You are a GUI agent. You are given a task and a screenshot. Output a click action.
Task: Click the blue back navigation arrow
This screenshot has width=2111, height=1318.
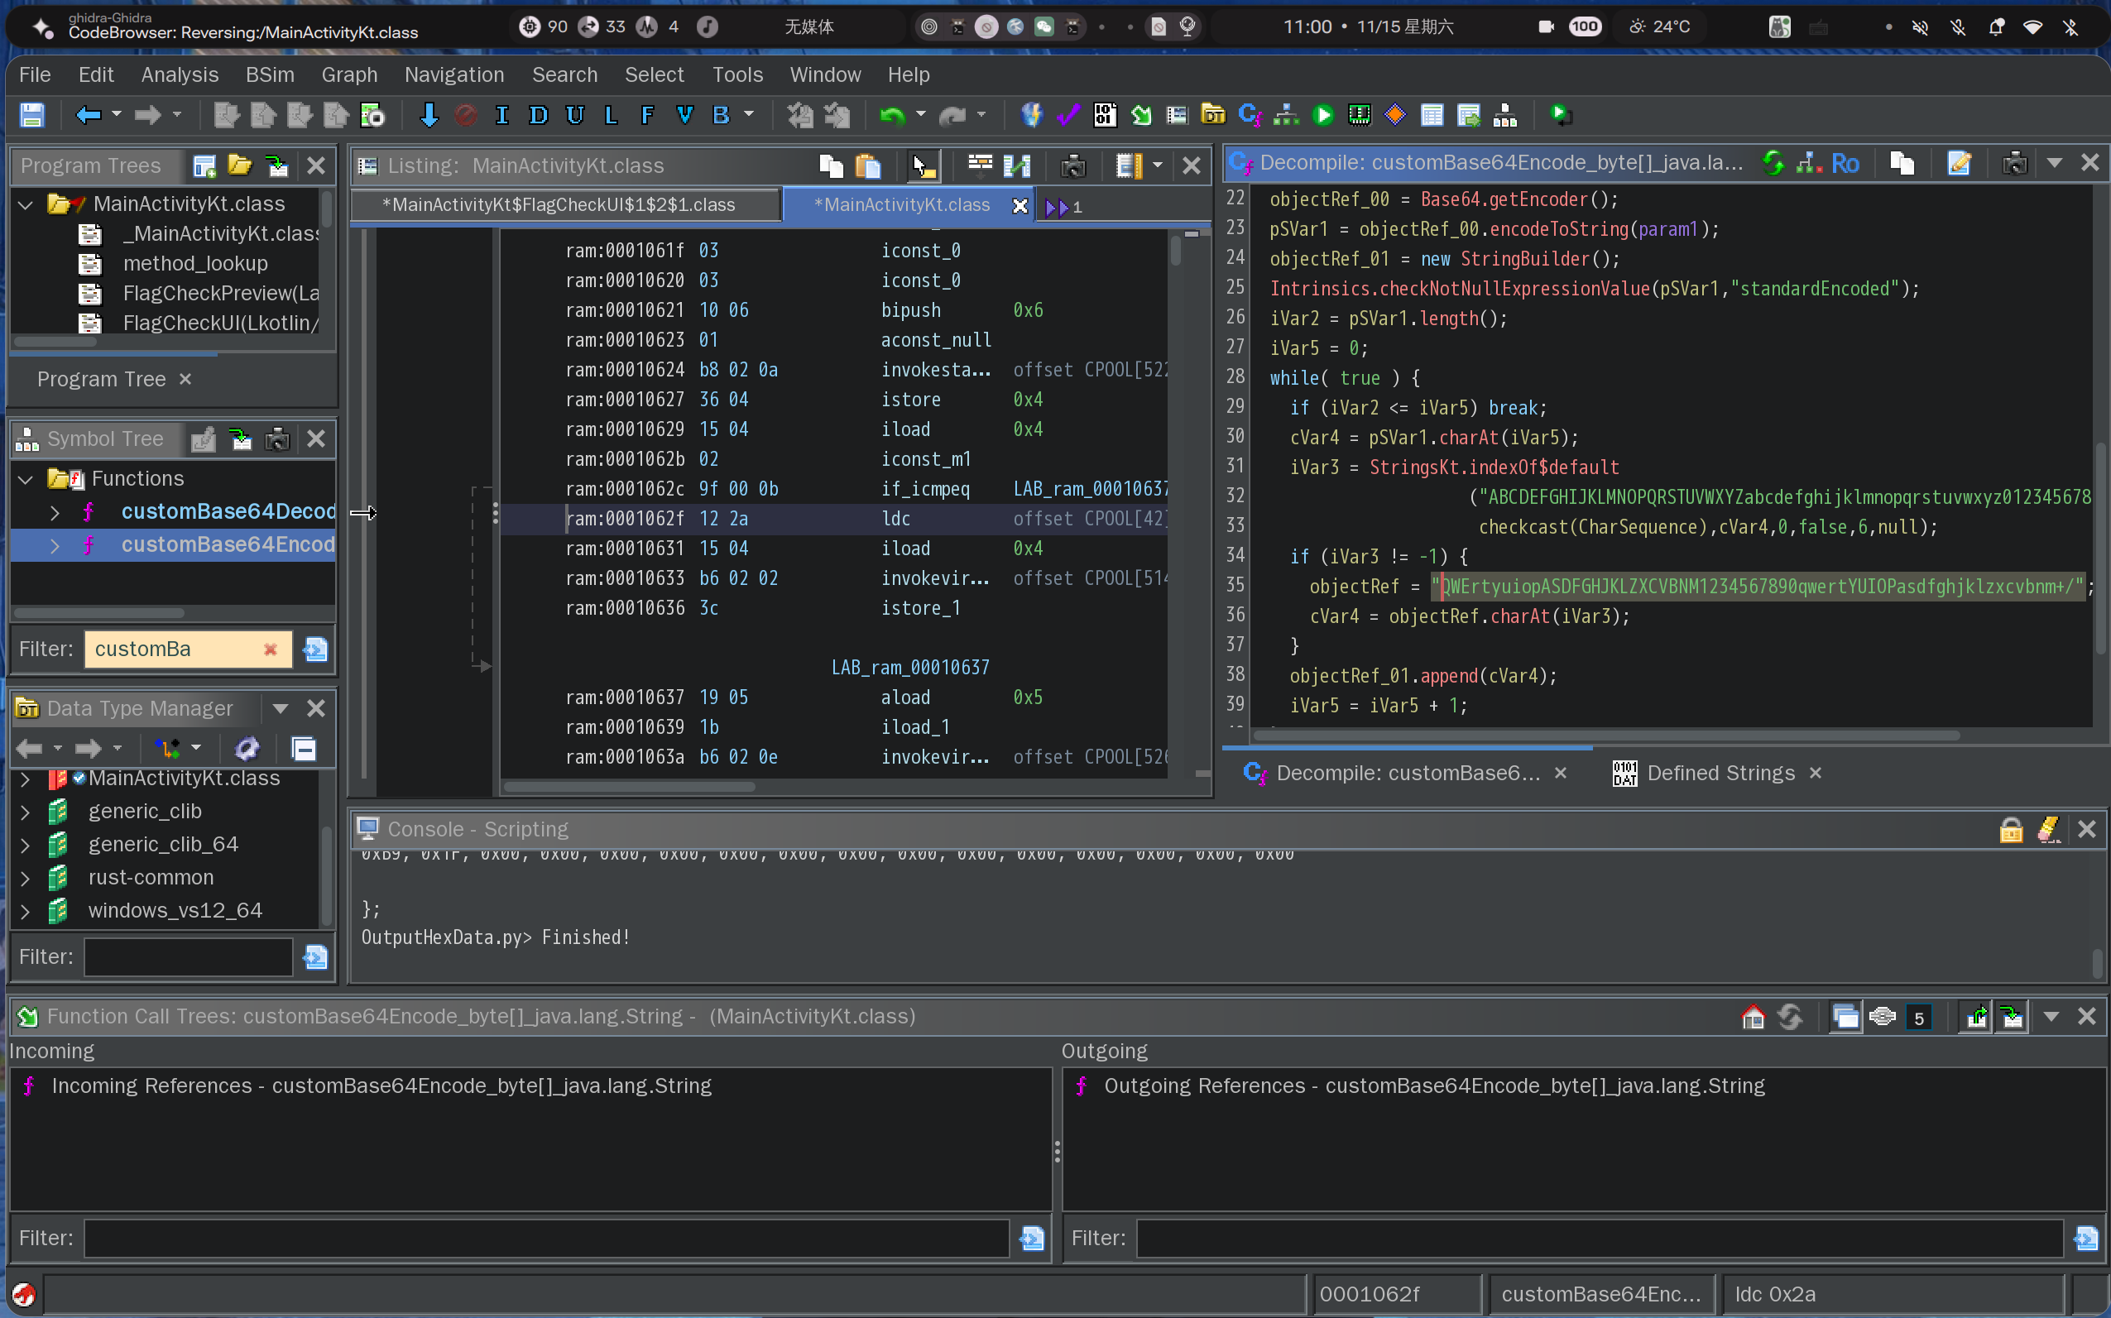coord(88,115)
